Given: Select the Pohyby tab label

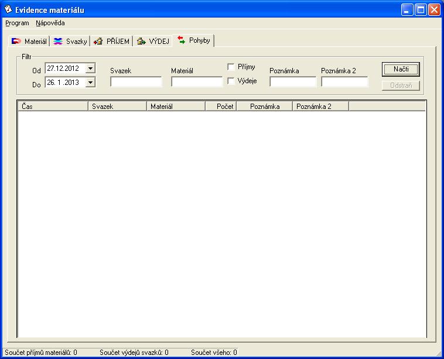Looking at the screenshot, I should point(200,40).
